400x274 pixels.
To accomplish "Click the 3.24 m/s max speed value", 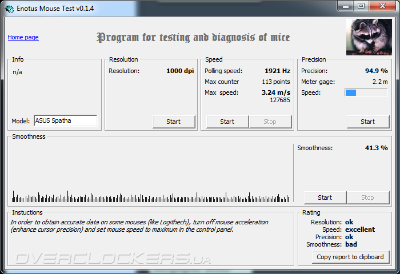I will [276, 92].
